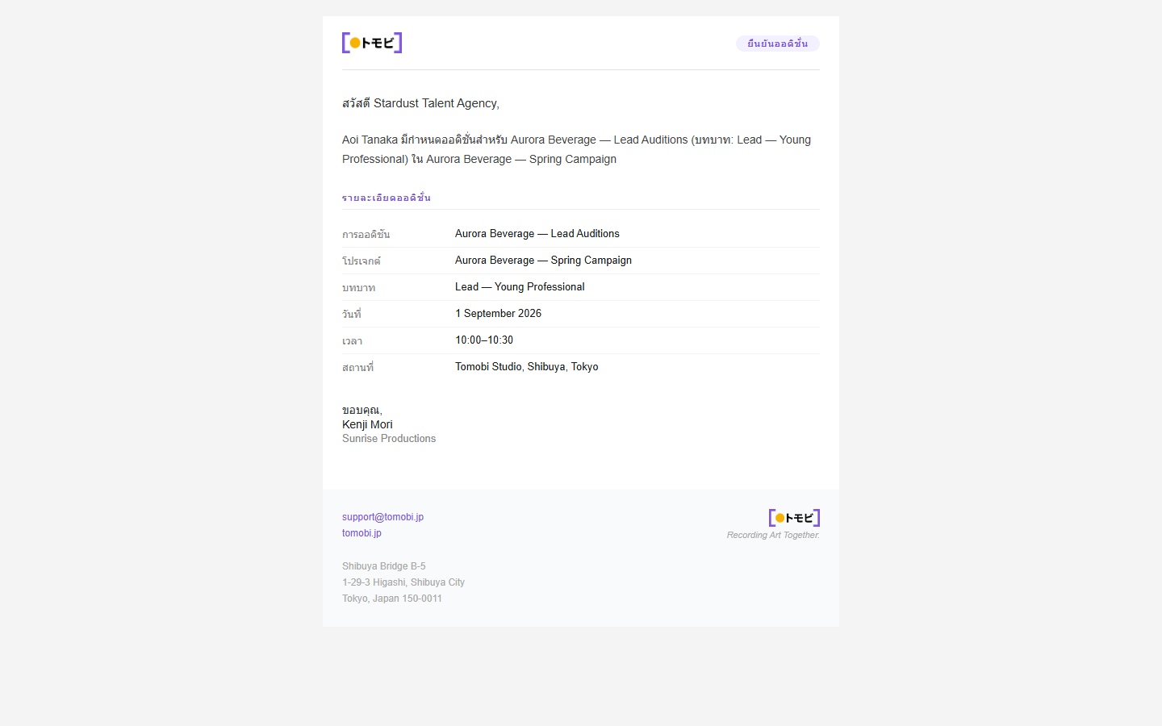Image resolution: width=1162 pixels, height=726 pixels.
Task: Click the โปรเจกต์ row label
Action: [x=361, y=261]
